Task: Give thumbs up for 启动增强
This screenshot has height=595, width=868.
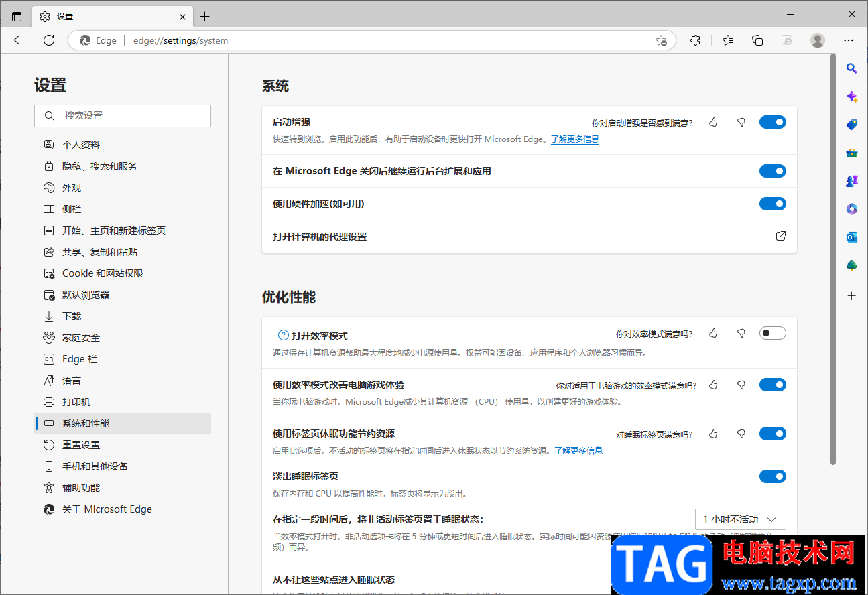Action: tap(713, 122)
